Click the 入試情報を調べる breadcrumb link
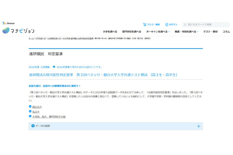The image size is (233, 155). (54, 38)
